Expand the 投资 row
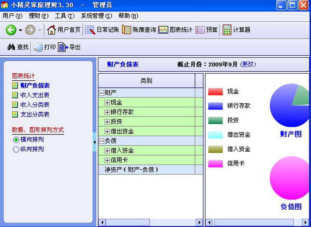 pyautogui.click(x=107, y=122)
